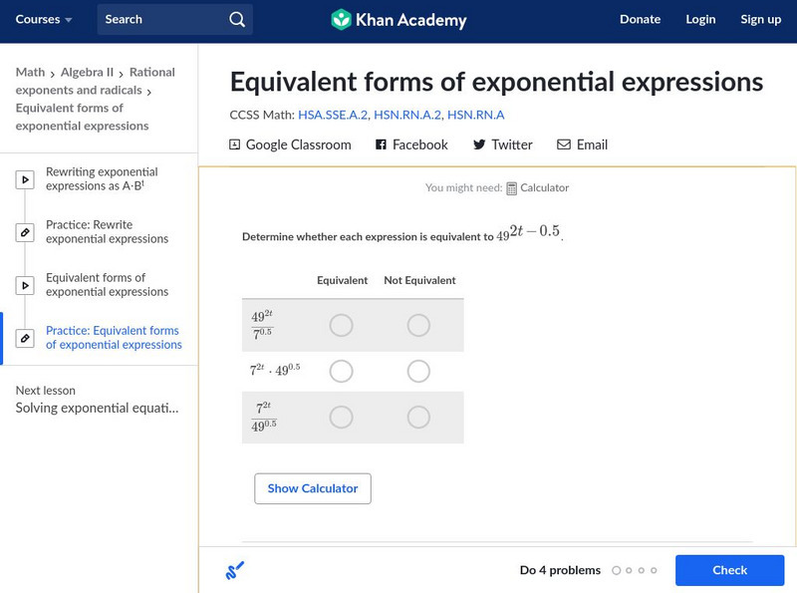
Task: Open the Donate menu item
Action: tap(640, 19)
